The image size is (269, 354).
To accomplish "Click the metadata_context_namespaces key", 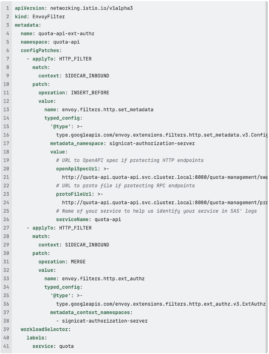I will [x=90, y=313].
